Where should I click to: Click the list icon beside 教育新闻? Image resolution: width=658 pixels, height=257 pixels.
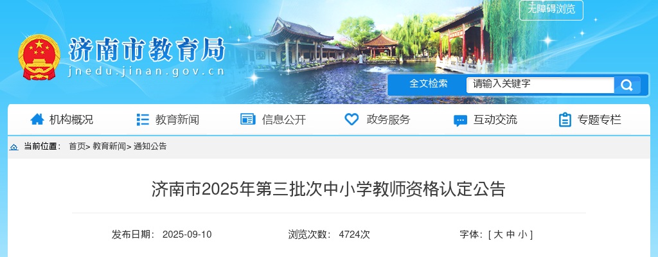(143, 120)
